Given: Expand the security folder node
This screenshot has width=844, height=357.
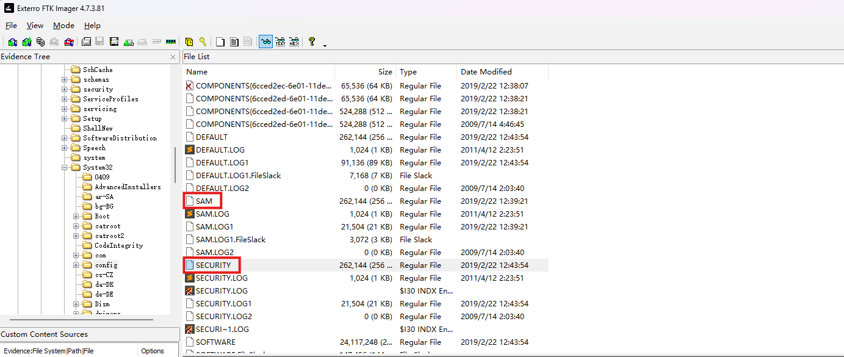Looking at the screenshot, I should point(64,89).
